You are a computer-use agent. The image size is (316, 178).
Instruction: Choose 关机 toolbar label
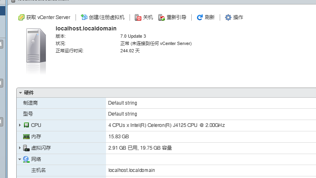[148, 17]
